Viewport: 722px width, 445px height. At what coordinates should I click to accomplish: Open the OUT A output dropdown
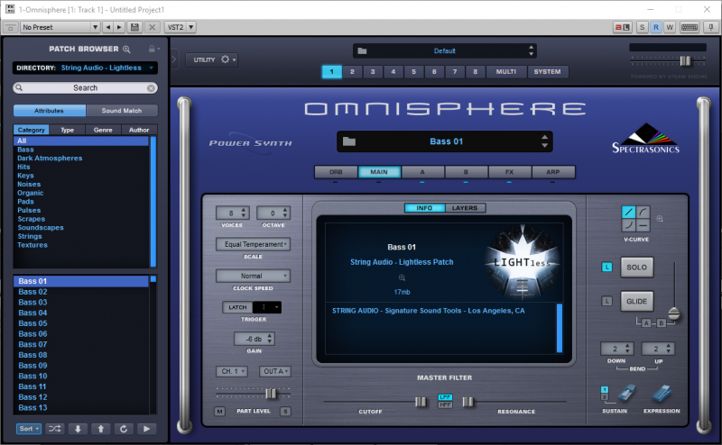(275, 371)
